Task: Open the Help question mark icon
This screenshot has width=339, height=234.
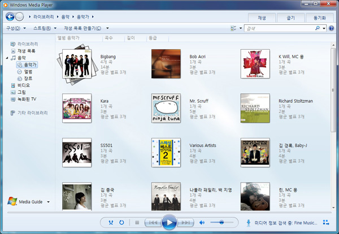Action: pyautogui.click(x=331, y=28)
